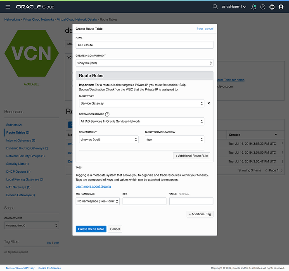The width and height of the screenshot is (289, 271).
Task: Click the Destination Service info icon
Action: [x=107, y=114]
